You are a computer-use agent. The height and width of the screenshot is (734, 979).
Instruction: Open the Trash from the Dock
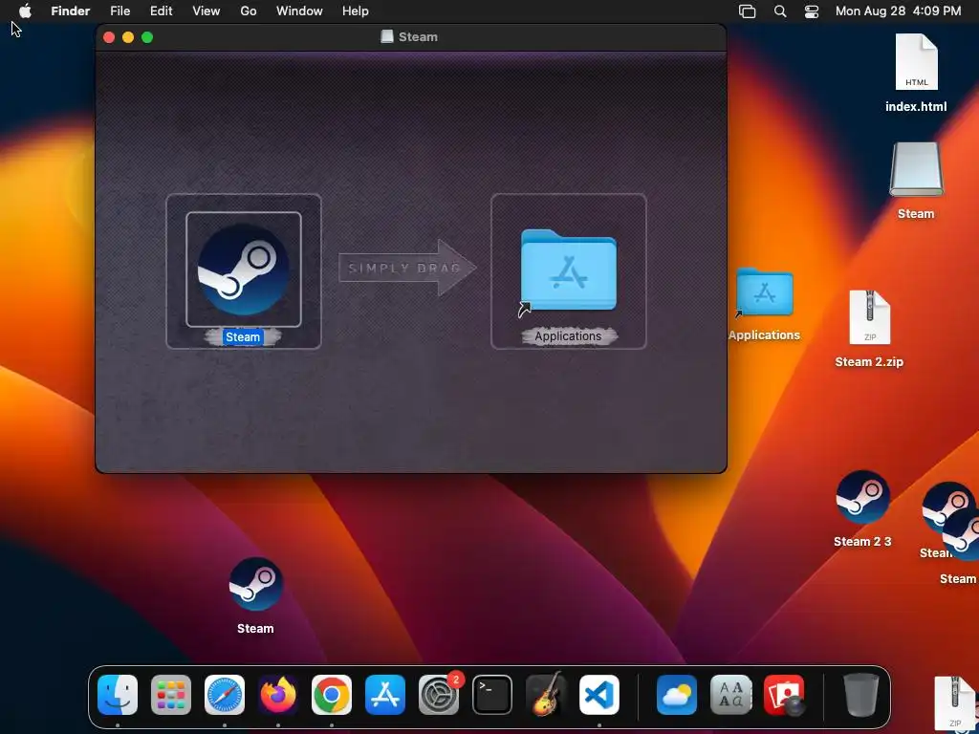pyautogui.click(x=861, y=694)
